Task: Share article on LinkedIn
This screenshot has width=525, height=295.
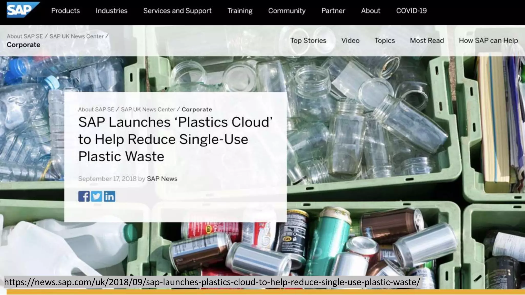Action: point(109,196)
